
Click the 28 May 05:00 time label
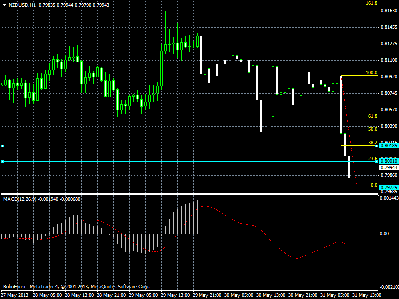click(x=47, y=295)
